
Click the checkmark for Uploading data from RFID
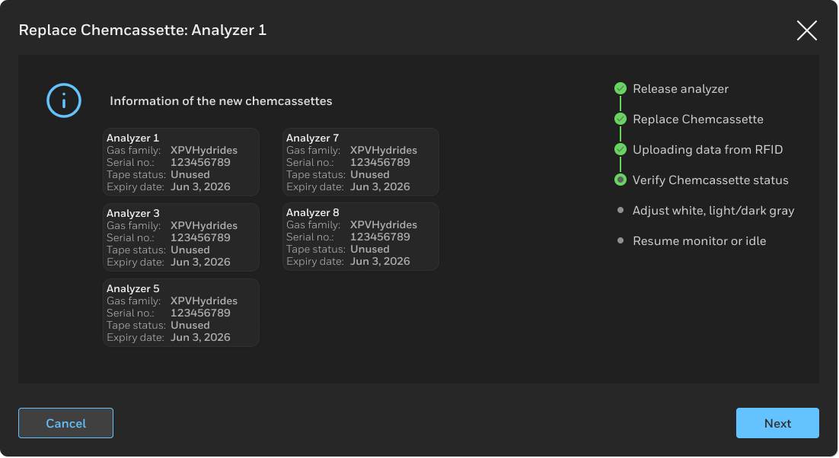tap(620, 150)
